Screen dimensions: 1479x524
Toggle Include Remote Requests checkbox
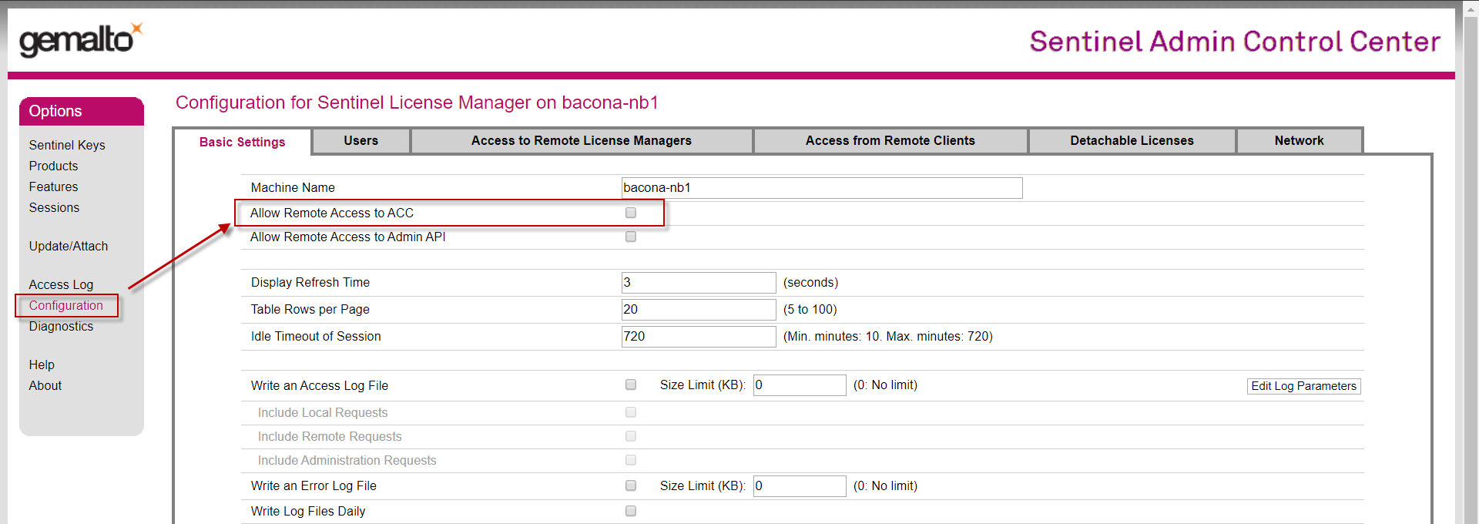click(631, 436)
